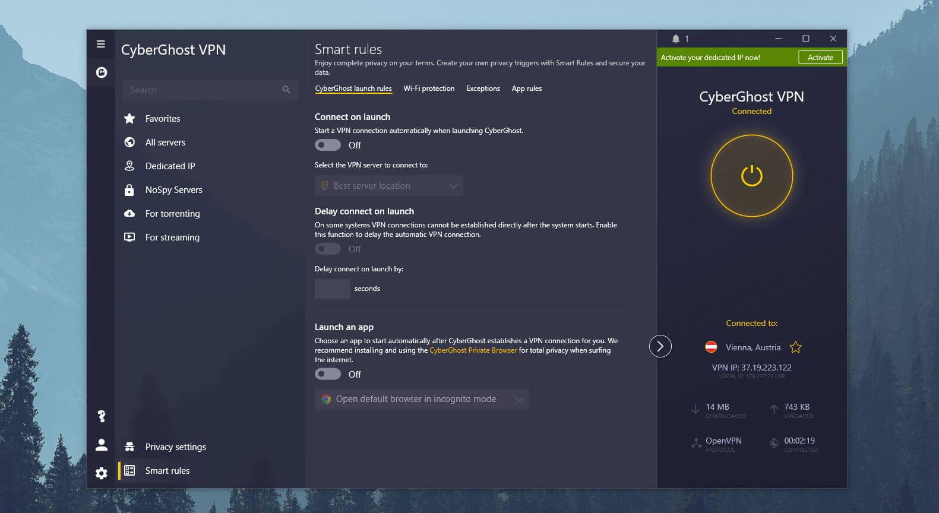Image resolution: width=939 pixels, height=513 pixels.
Task: Click the For torrenting cloud icon
Action: (129, 213)
